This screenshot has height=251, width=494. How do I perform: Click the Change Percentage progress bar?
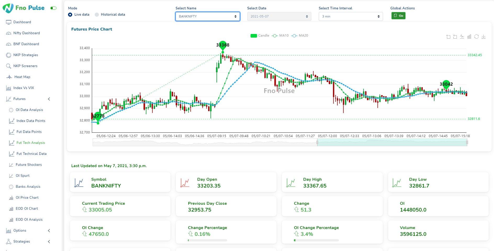[x=207, y=240]
